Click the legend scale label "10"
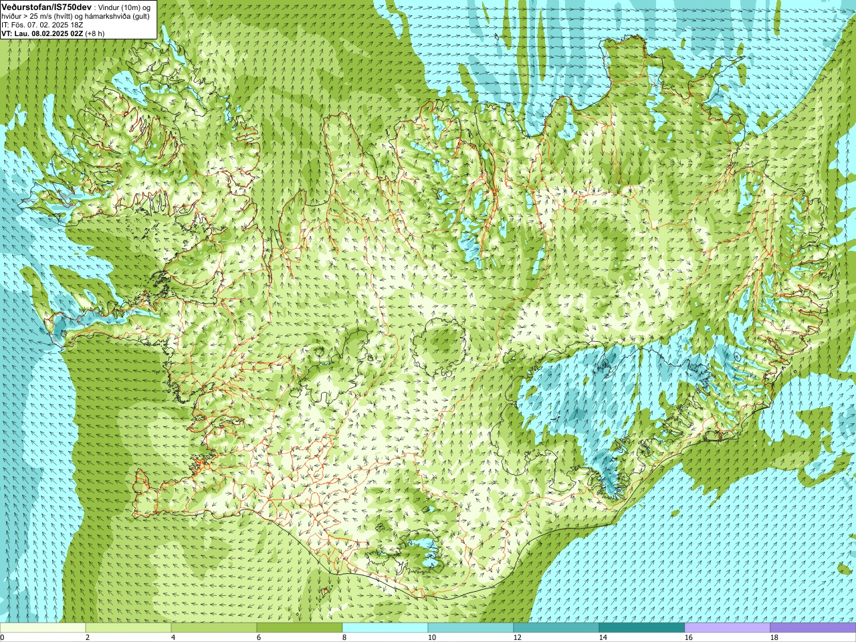 [431, 637]
